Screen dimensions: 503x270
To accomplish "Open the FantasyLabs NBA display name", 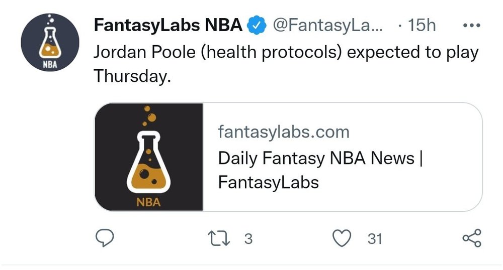I will click(168, 25).
